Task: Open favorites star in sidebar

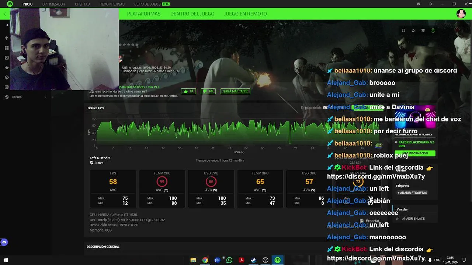Action: (7, 68)
